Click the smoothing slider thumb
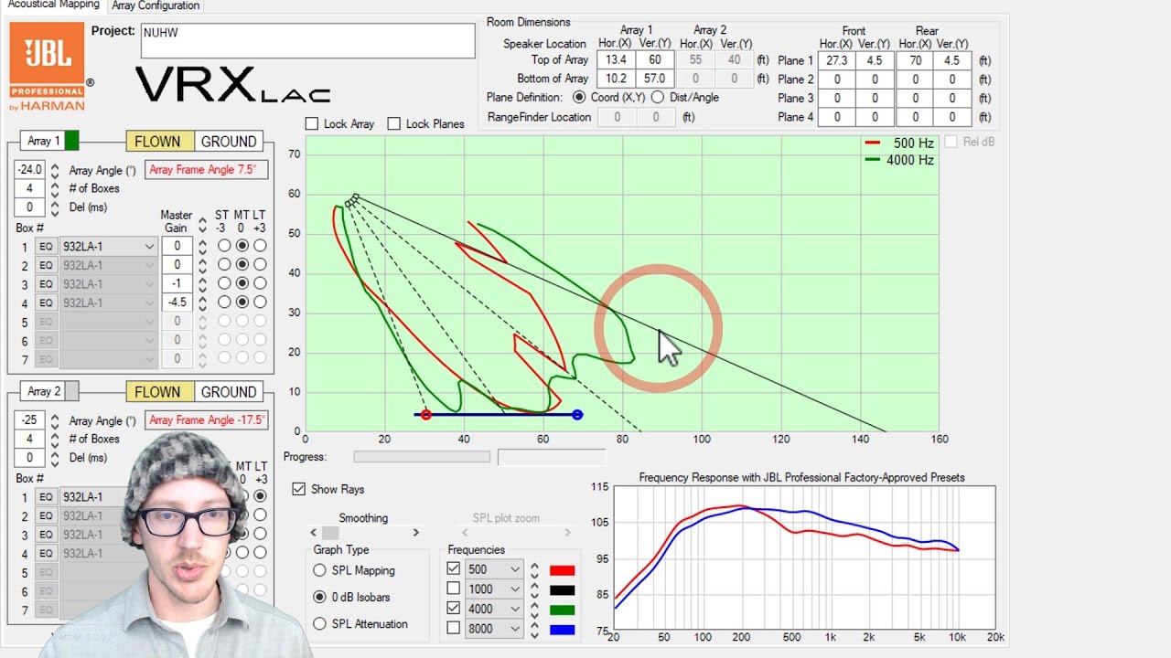Image resolution: width=1171 pixels, height=658 pixels. click(x=330, y=533)
